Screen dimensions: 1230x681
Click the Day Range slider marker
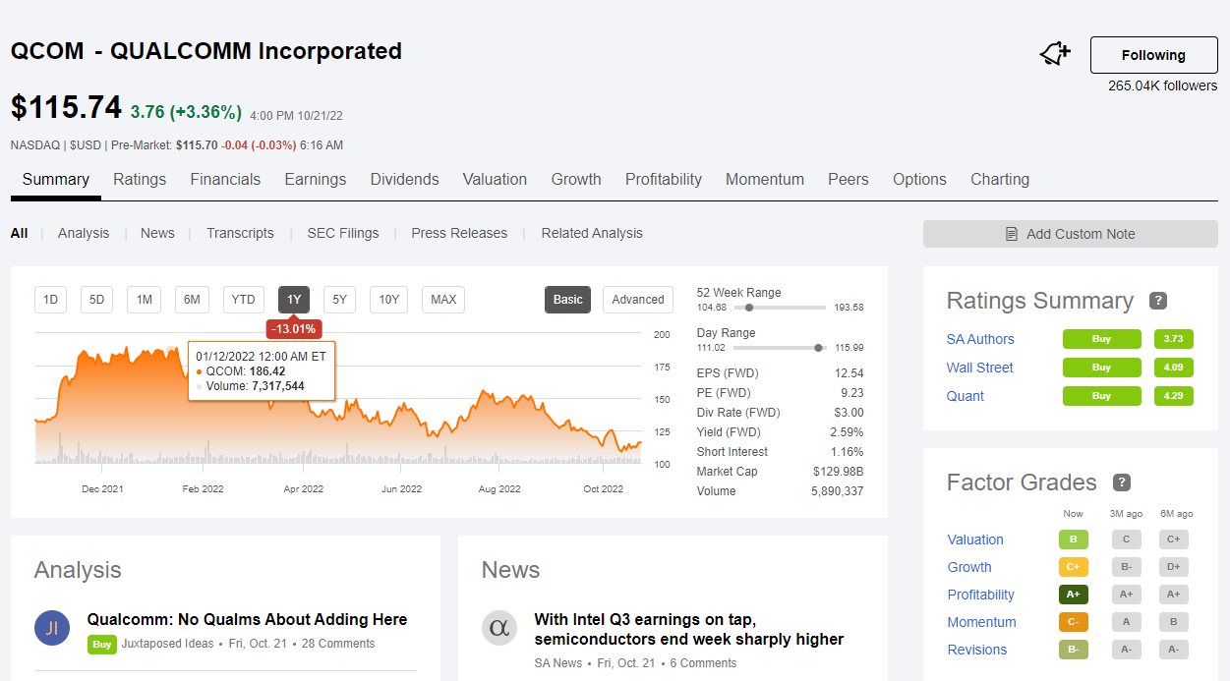click(x=818, y=348)
